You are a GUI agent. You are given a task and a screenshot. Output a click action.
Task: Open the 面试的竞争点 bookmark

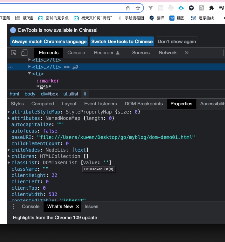[53, 18]
